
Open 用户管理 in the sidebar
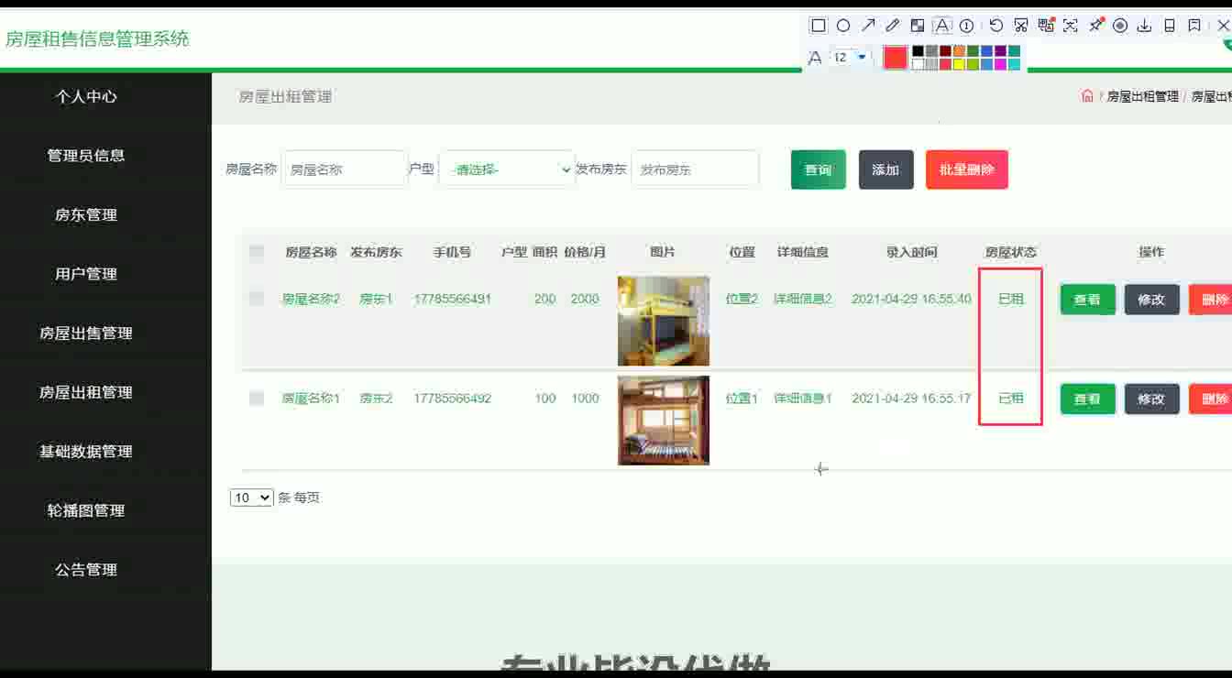pyautogui.click(x=86, y=274)
